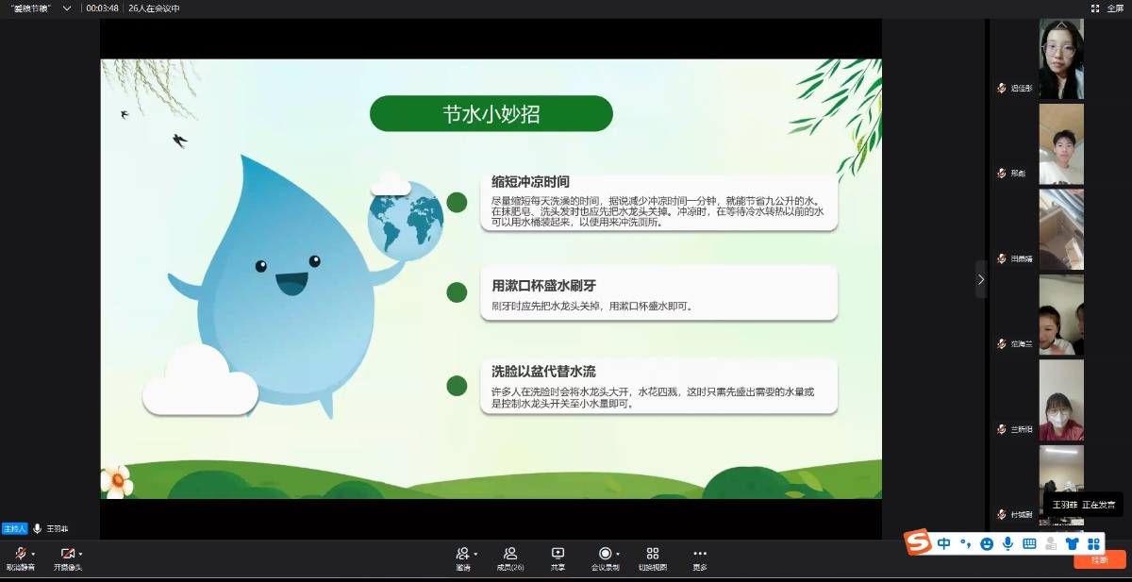
Task: Click the voice input microphone in Sogou bar
Action: coord(1007,543)
